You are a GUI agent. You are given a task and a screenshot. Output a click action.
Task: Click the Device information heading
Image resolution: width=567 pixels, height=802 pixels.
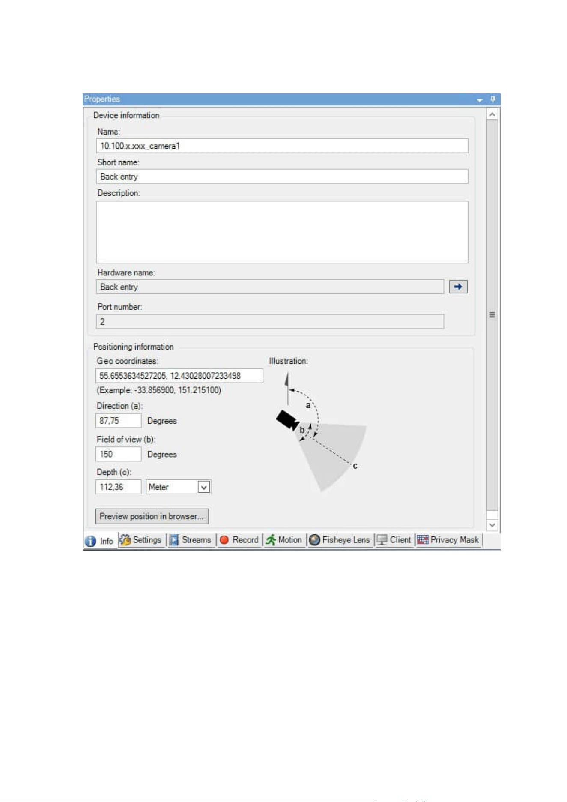(x=126, y=115)
